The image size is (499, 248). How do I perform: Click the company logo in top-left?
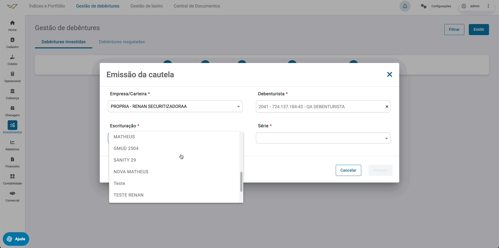(x=12, y=6)
